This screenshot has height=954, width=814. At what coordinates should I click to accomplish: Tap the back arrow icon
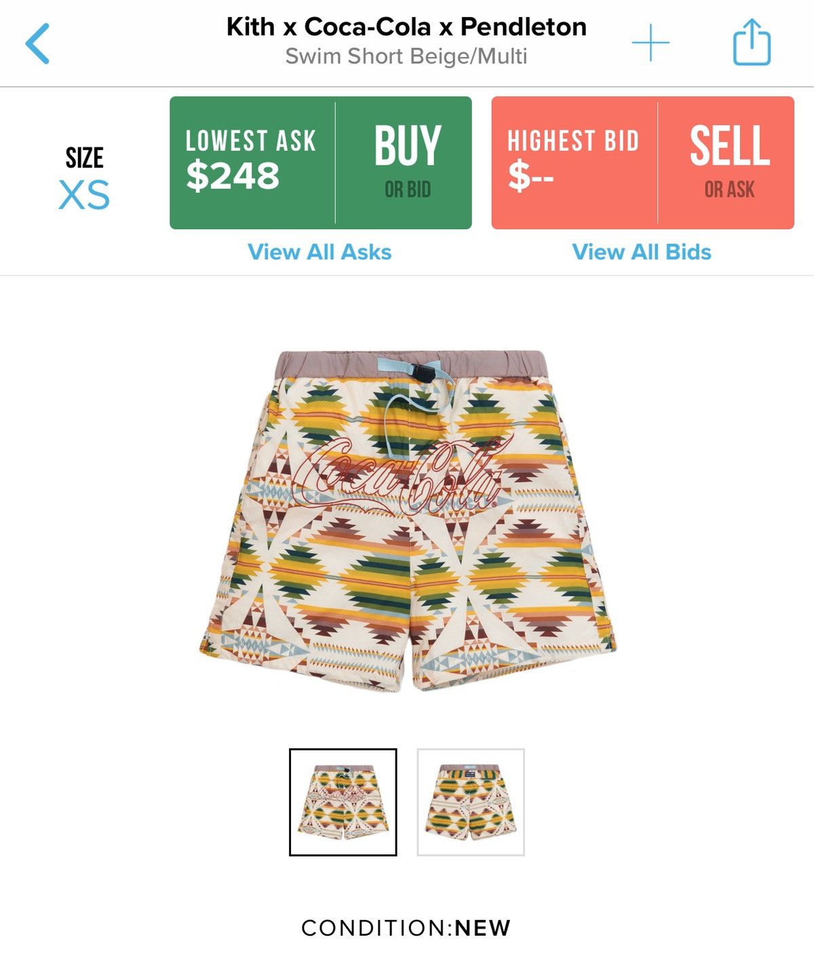37,43
